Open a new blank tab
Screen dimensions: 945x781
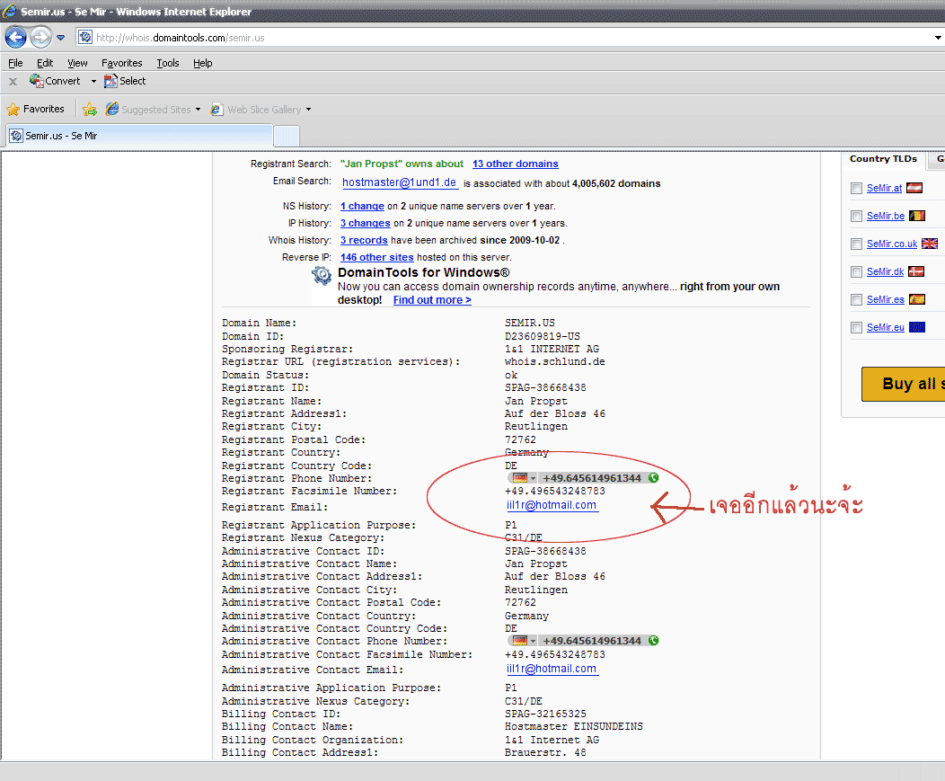287,136
